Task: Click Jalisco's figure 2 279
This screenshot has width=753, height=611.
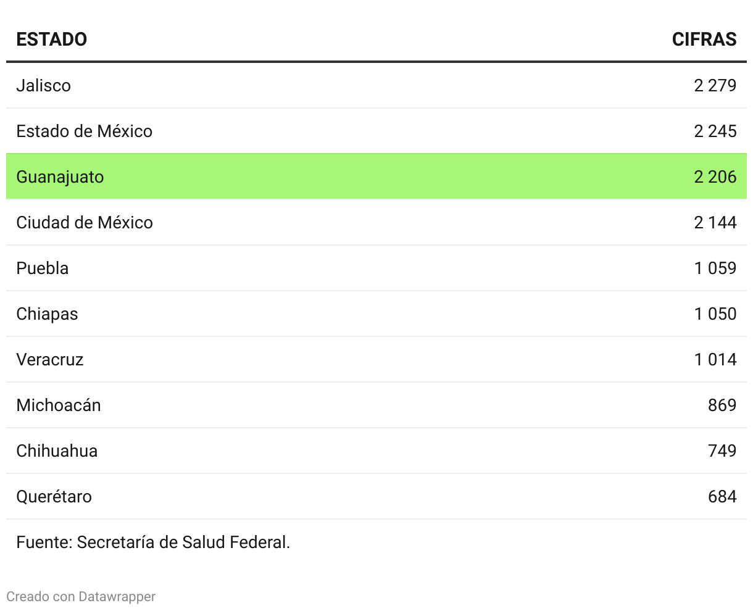Action: click(715, 85)
